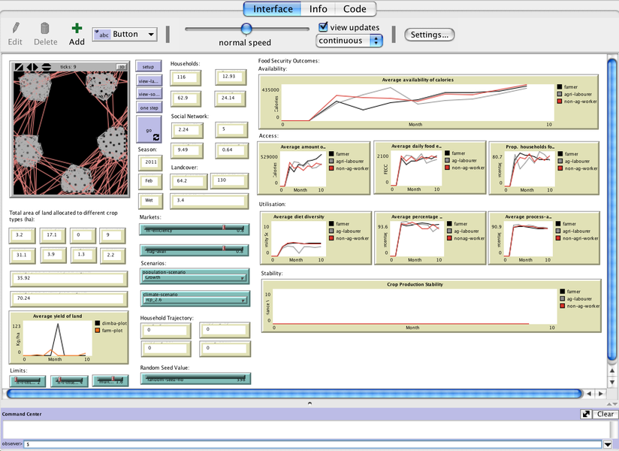619x451 pixels.
Task: Expand the climate-scenario chooser
Action: [x=195, y=298]
